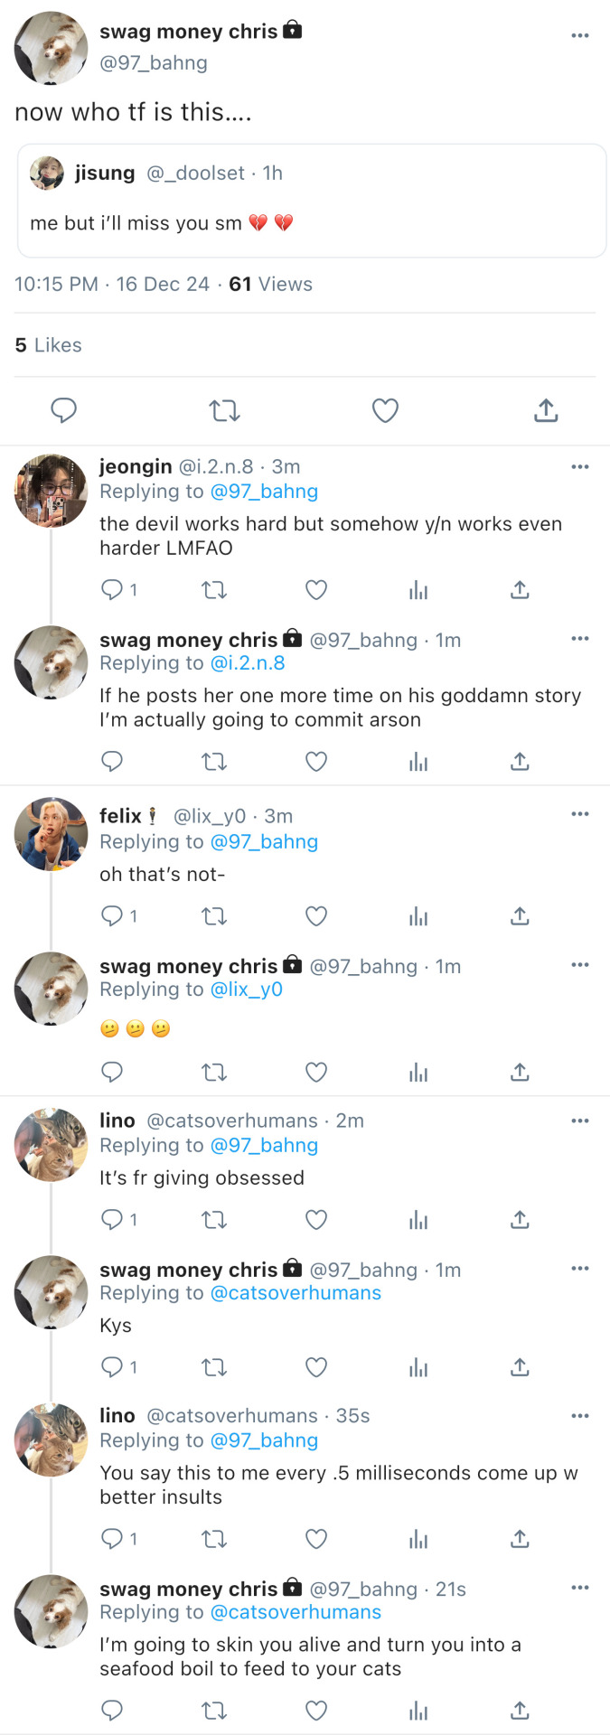View analytics for felix's reply
This screenshot has height=1735, width=610.
point(418,916)
